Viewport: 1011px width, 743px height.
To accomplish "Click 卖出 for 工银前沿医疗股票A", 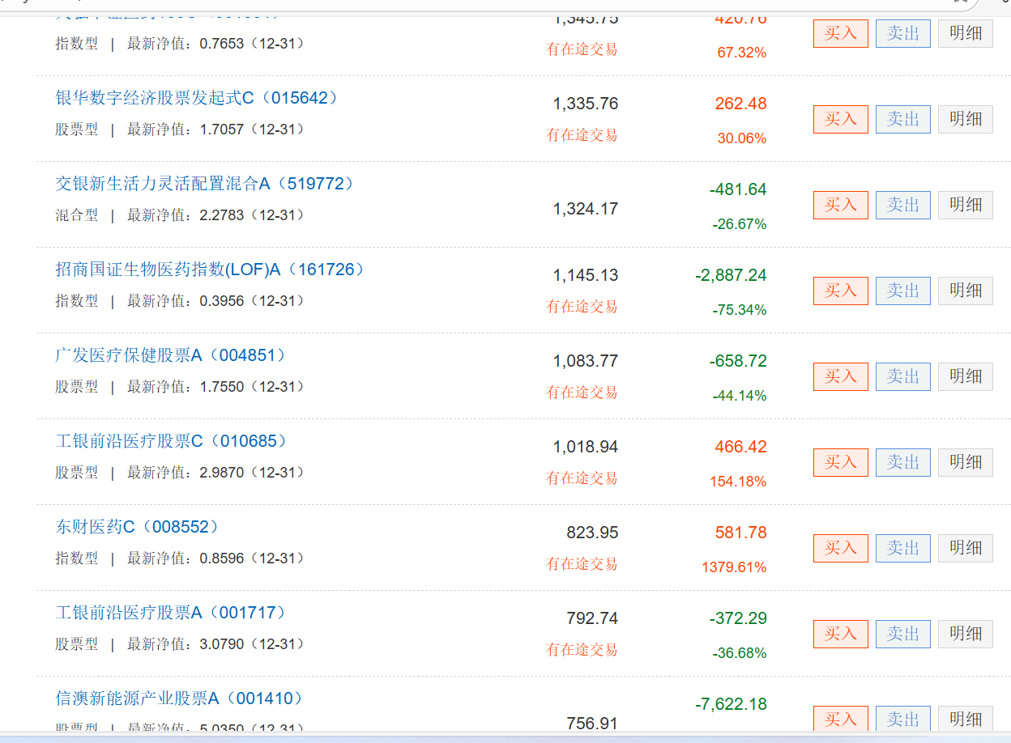I will [903, 634].
